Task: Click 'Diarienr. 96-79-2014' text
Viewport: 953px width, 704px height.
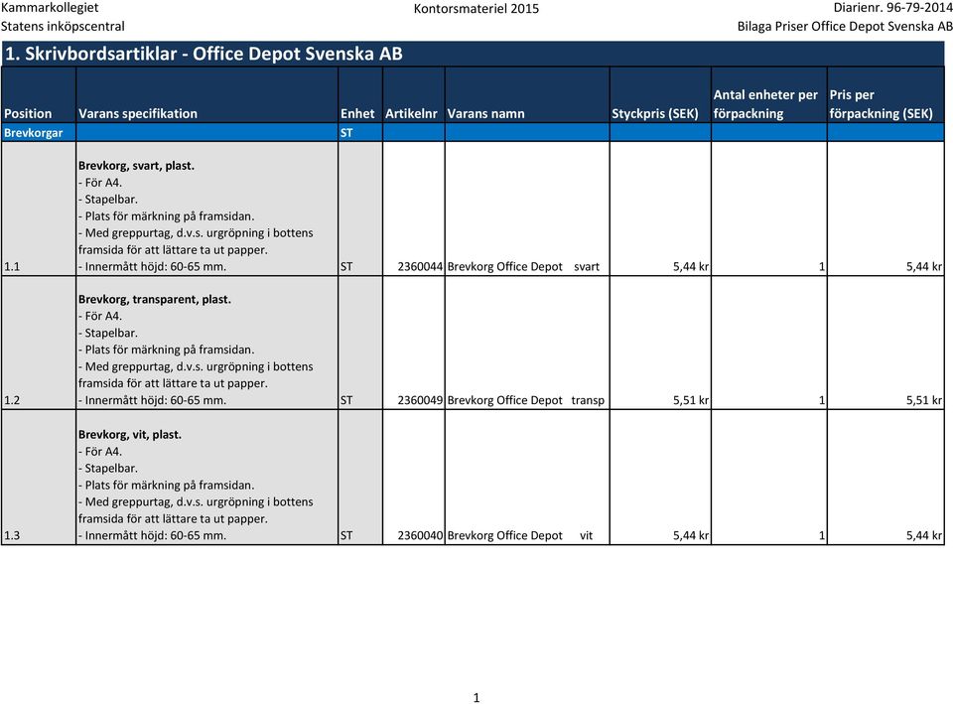Action: tap(892, 8)
